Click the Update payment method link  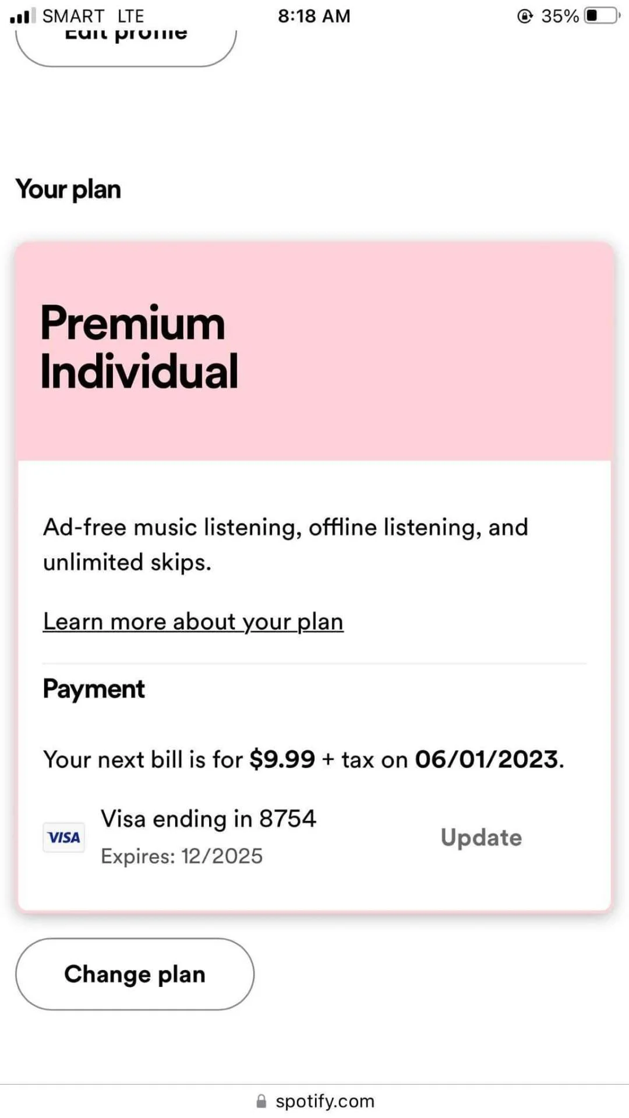[x=481, y=837]
